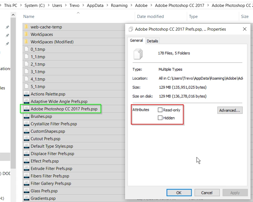Image resolution: width=253 pixels, height=202 pixels.
Task: Expand the chevron after This PC
Action: pos(21,5)
